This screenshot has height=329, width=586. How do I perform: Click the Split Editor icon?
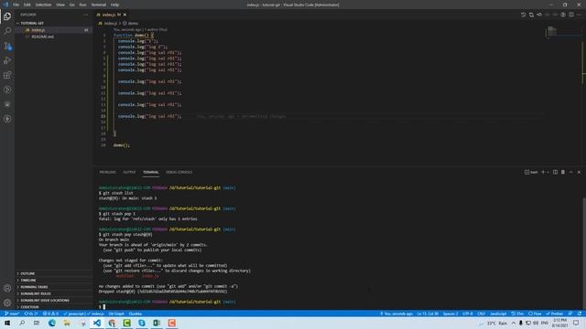[571, 15]
